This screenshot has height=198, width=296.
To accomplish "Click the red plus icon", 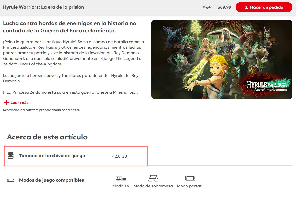I will (x=6, y=102).
